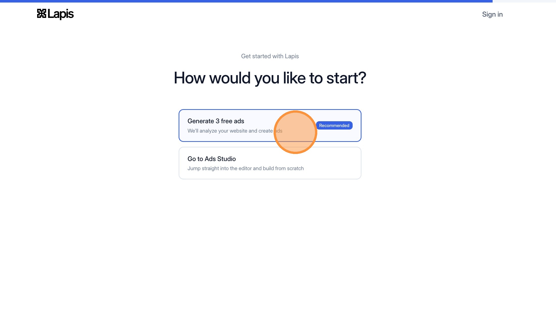Click the word "Lapis" in the subtitle
This screenshot has height=310, width=556.
pos(292,56)
